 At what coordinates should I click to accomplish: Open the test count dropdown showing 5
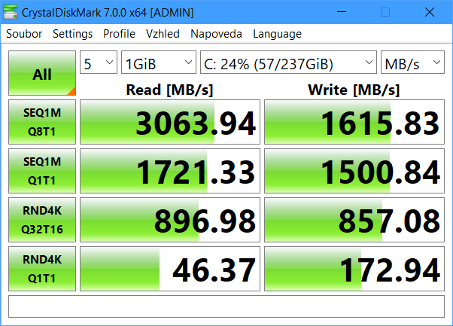(x=99, y=63)
